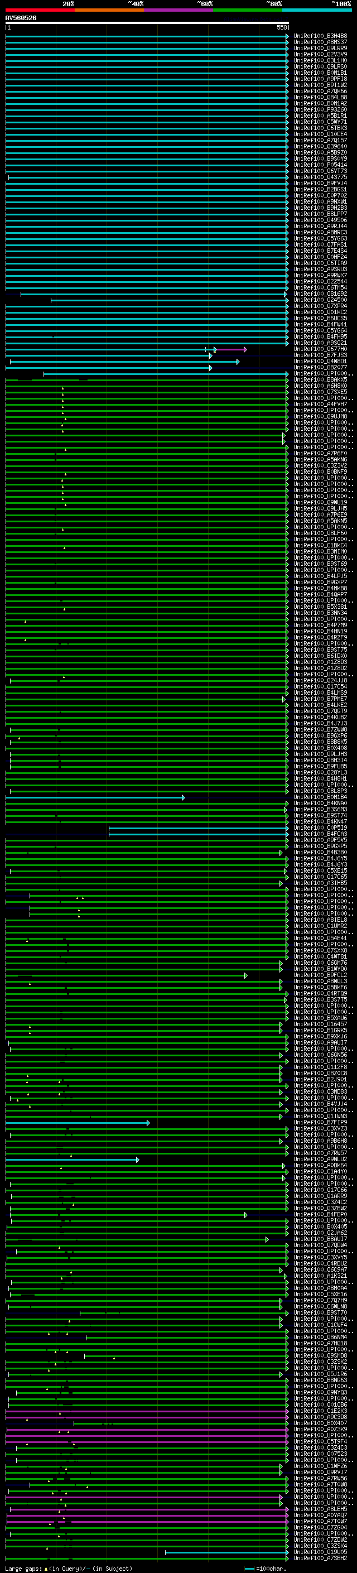This screenshot has height=1573, width=357.
Task: View the UniRef100_Q39640 entry
Action: 320,147
